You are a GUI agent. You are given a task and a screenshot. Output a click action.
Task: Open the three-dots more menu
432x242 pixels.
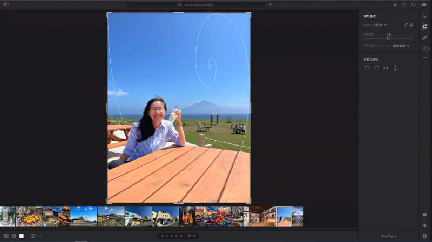(424, 58)
